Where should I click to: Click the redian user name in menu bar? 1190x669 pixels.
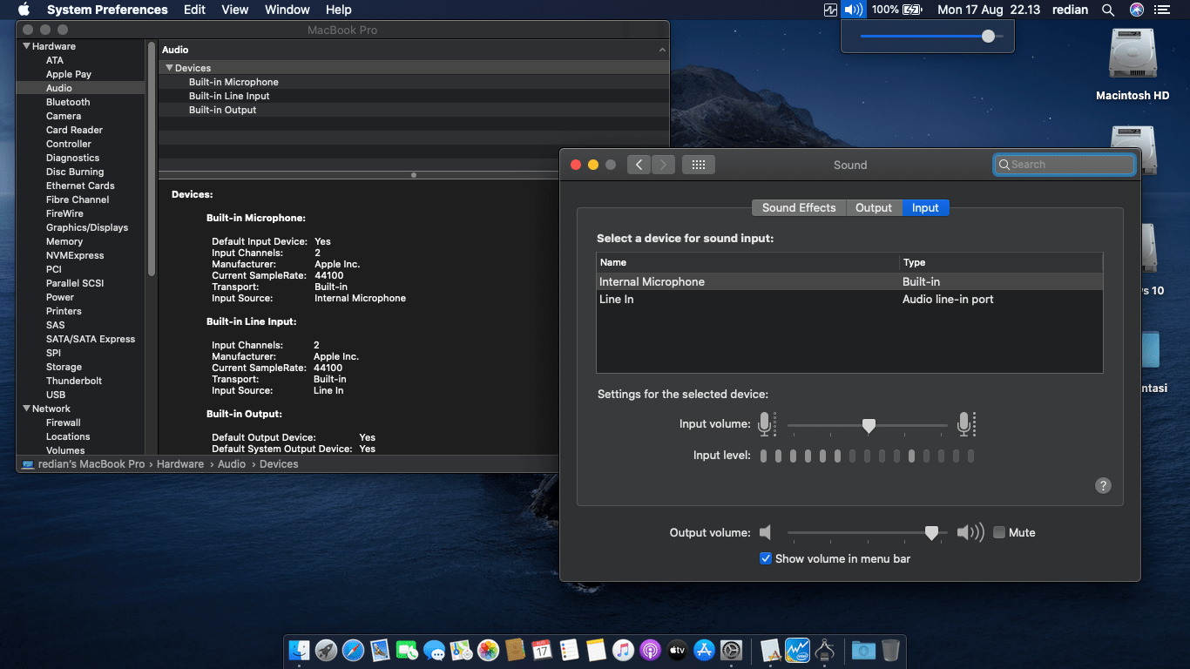click(x=1070, y=10)
